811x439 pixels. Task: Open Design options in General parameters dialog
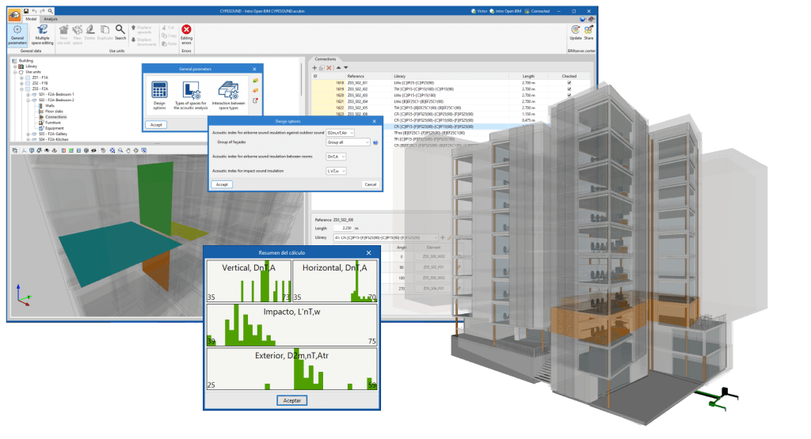coord(159,96)
